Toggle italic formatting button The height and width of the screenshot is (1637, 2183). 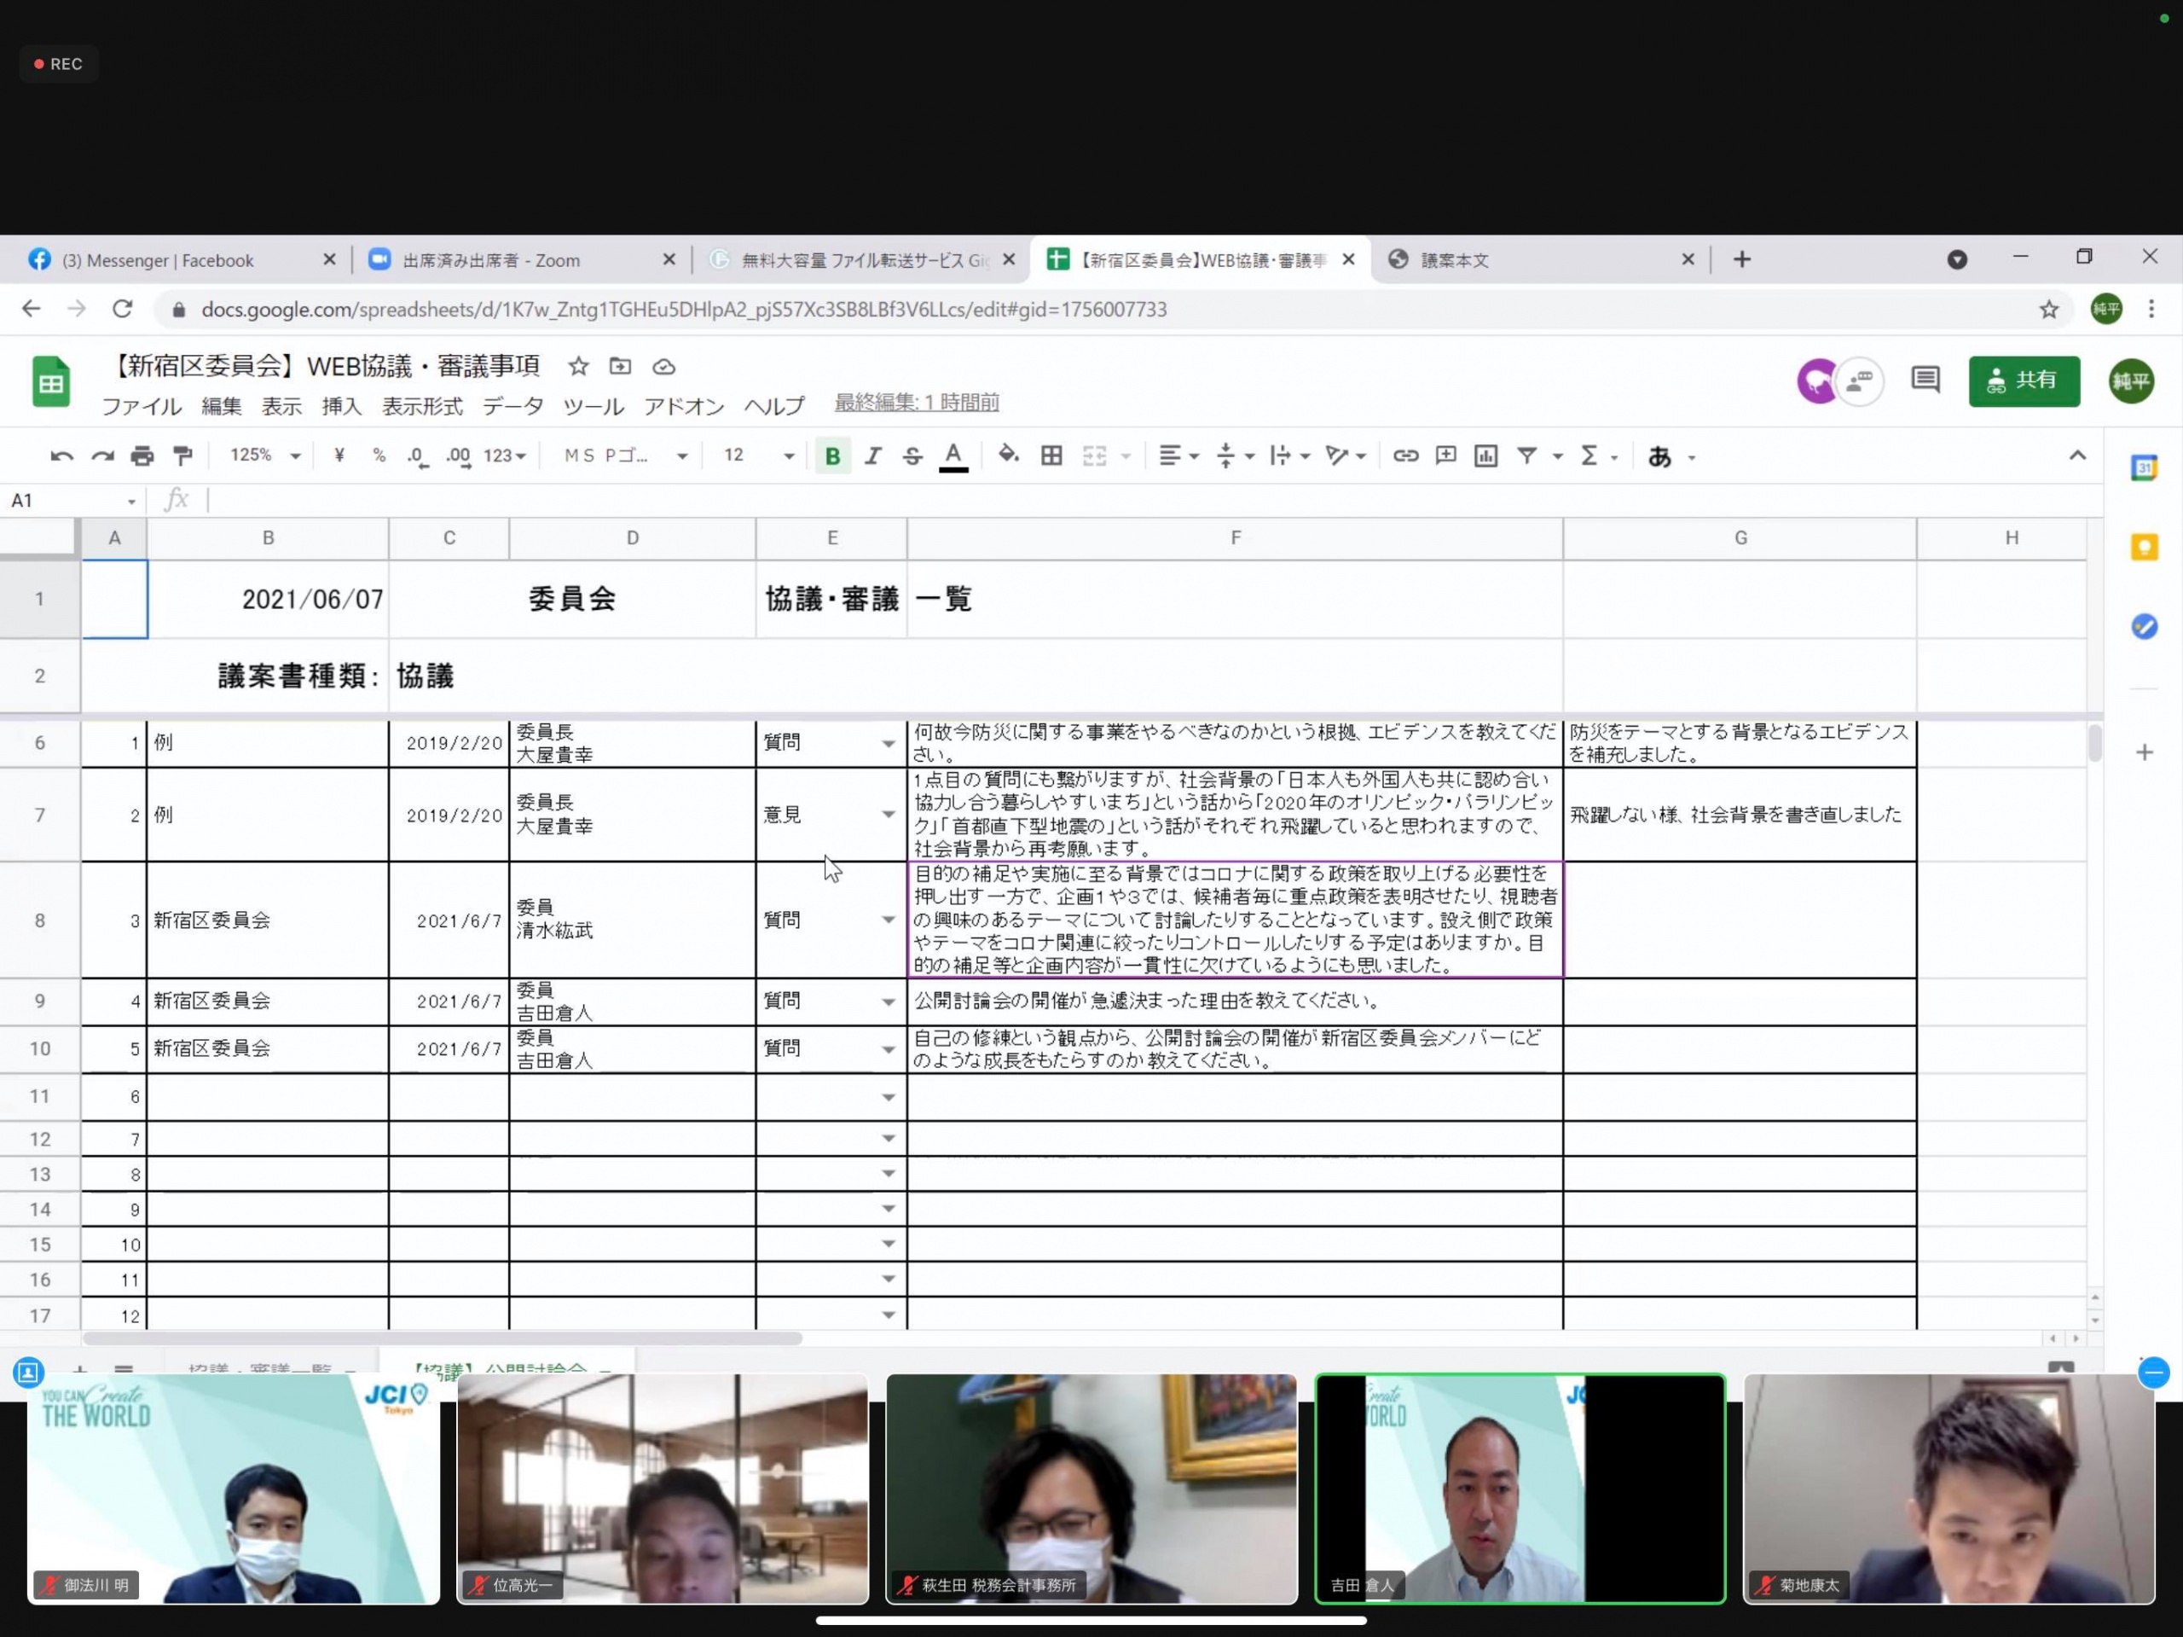[872, 456]
